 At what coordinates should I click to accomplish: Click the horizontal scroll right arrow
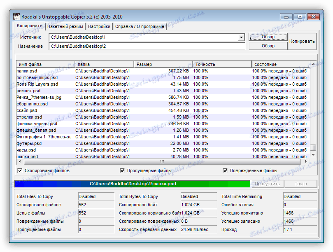pyautogui.click(x=306, y=161)
